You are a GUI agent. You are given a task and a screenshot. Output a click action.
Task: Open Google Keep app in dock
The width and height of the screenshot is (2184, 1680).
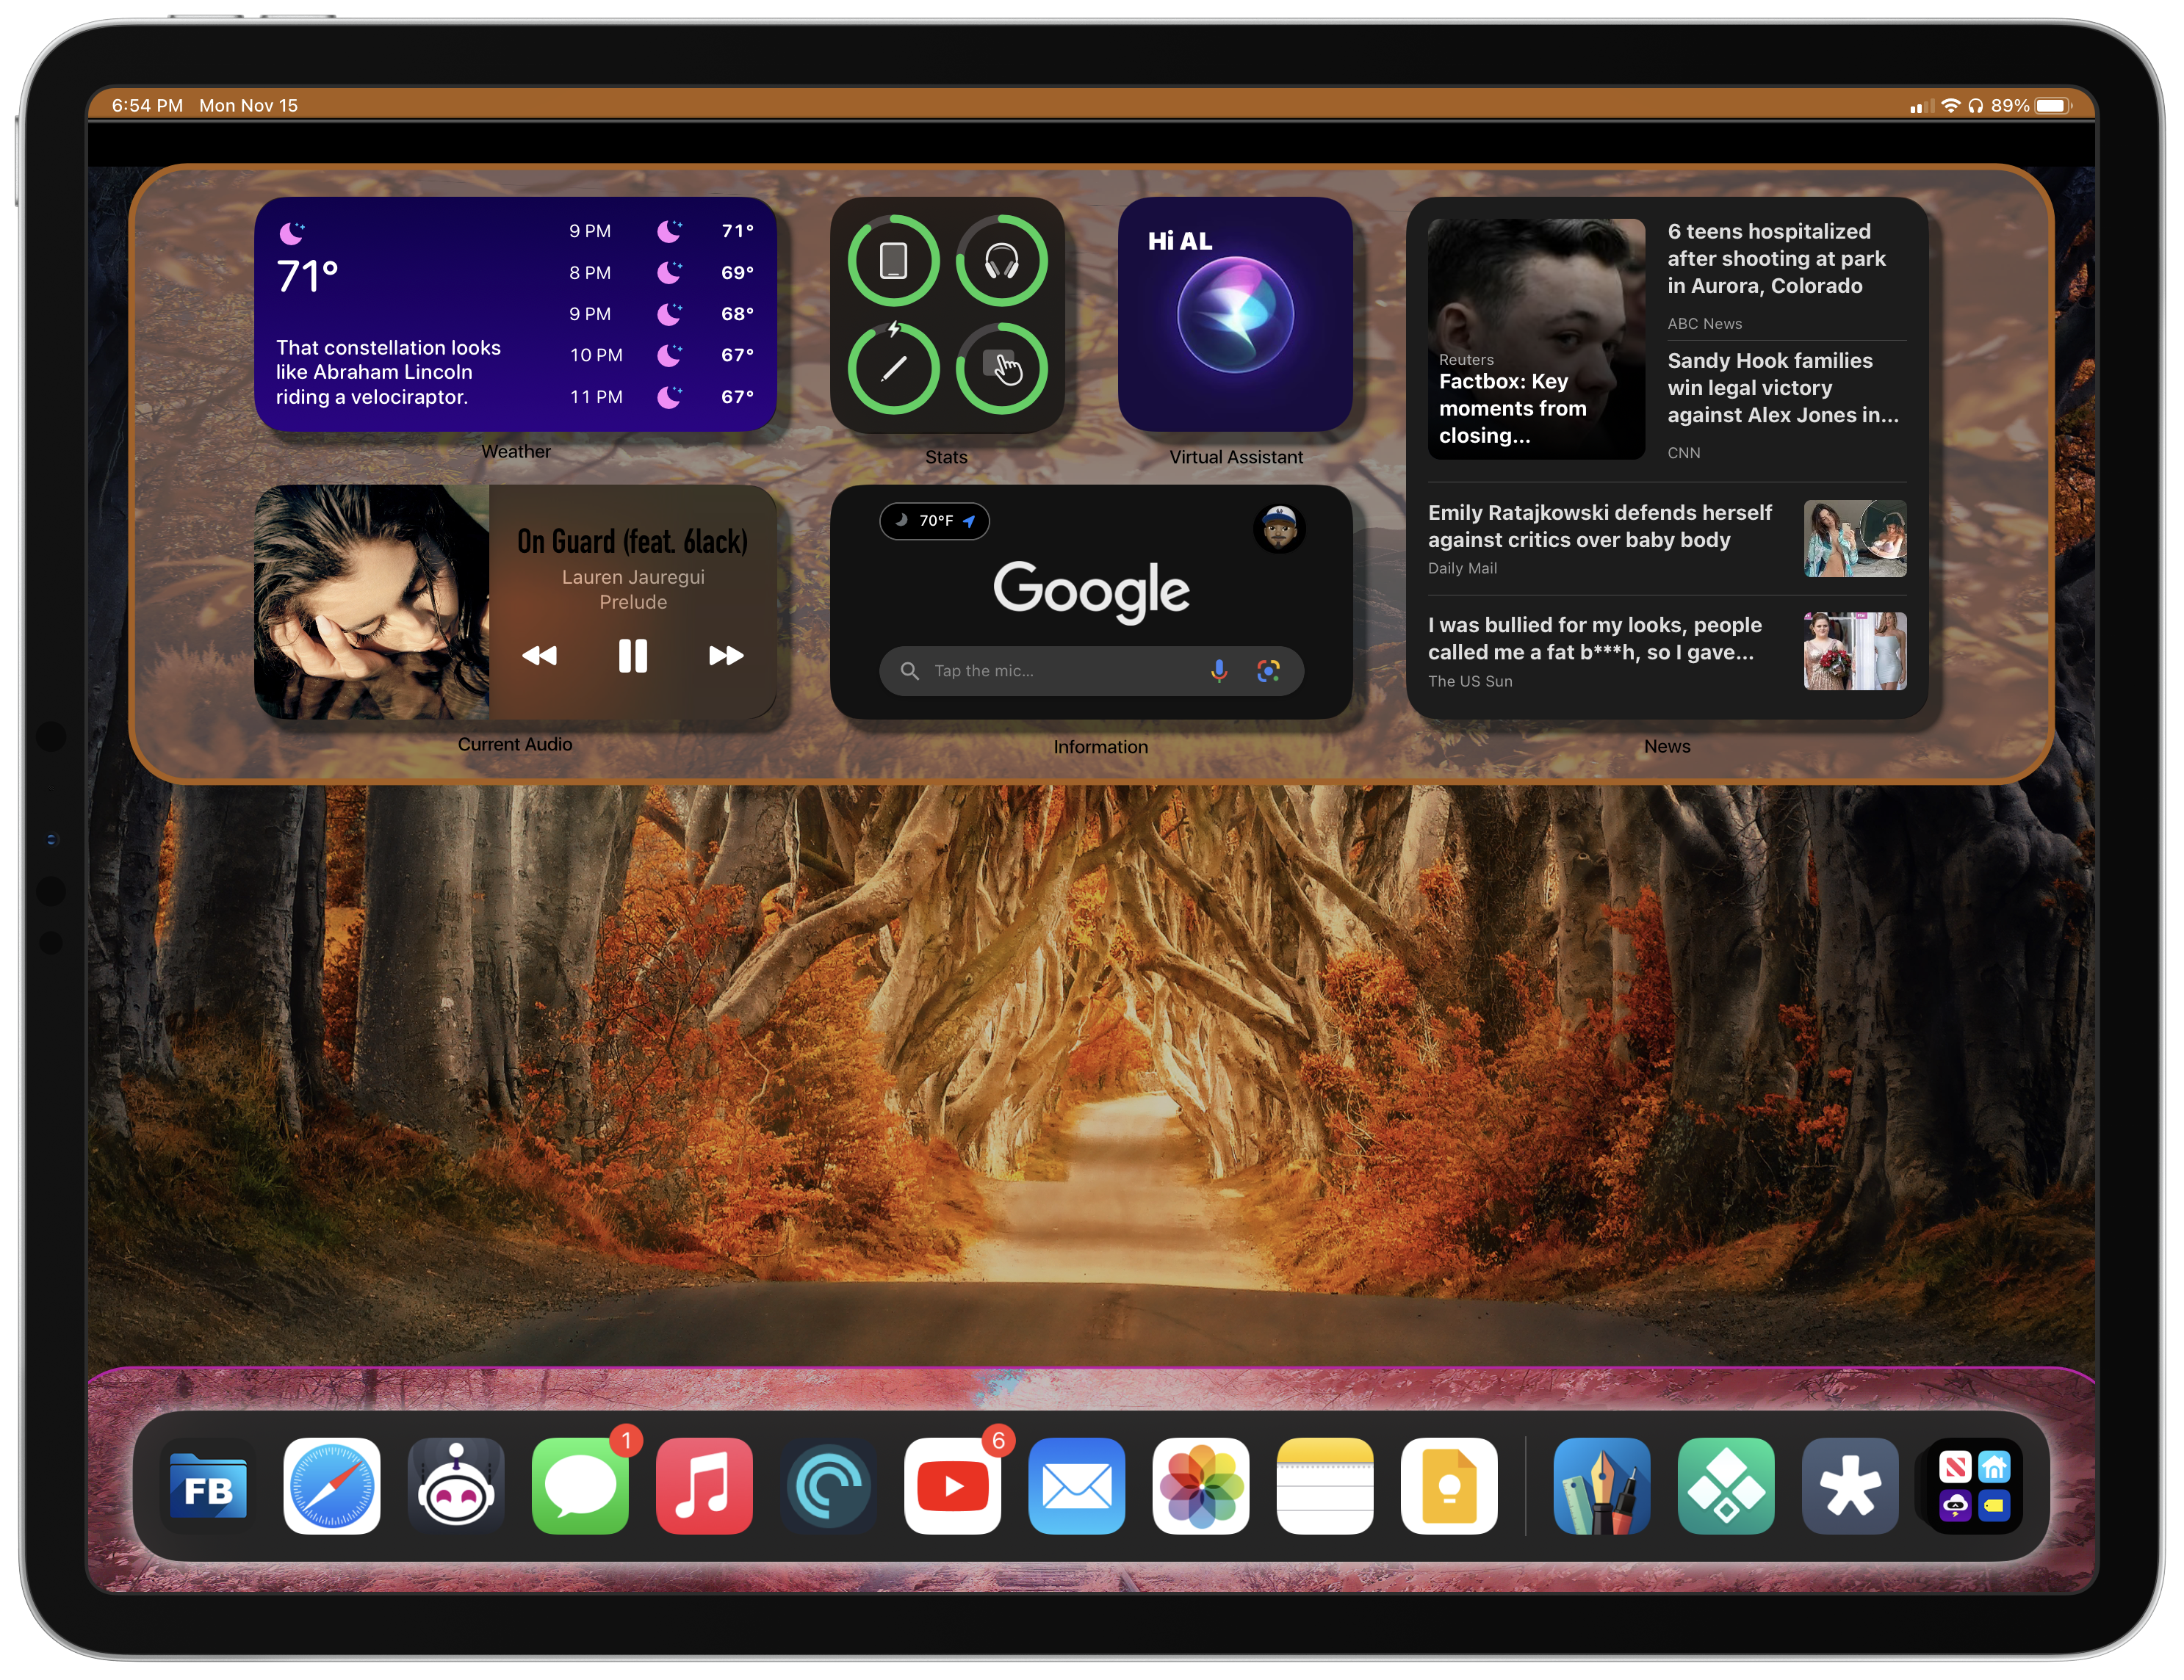1449,1486
